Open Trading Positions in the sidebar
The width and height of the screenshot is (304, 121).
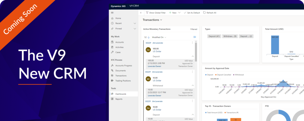[x=123, y=81]
